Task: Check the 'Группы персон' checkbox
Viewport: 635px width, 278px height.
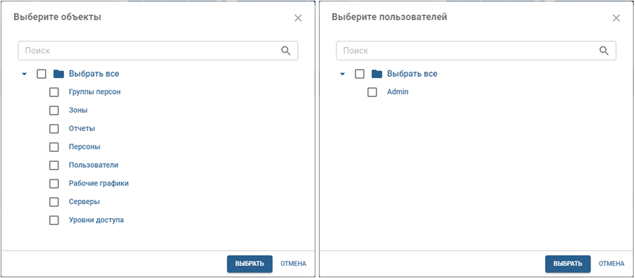Action: 54,92
